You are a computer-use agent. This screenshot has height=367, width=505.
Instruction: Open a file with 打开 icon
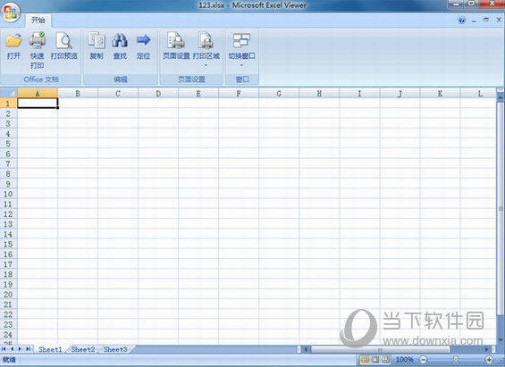(13, 41)
